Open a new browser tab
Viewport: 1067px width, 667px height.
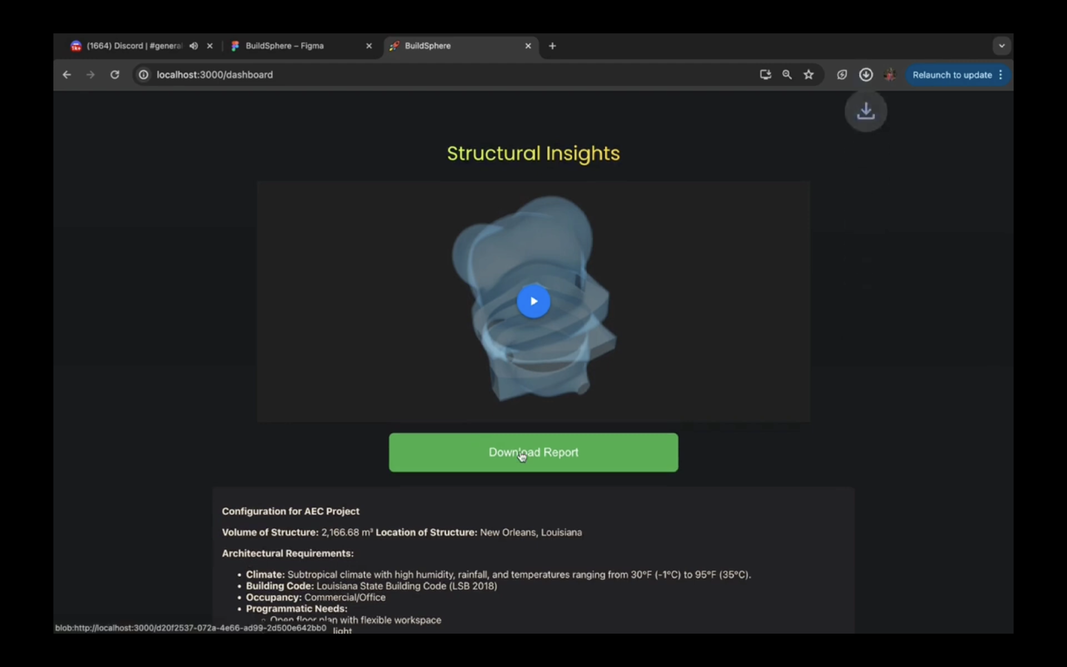[x=552, y=46]
